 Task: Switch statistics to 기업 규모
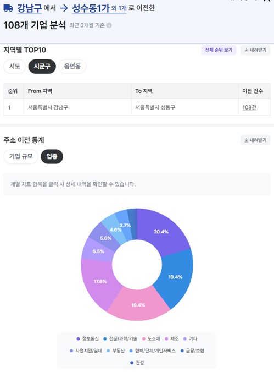[21, 156]
